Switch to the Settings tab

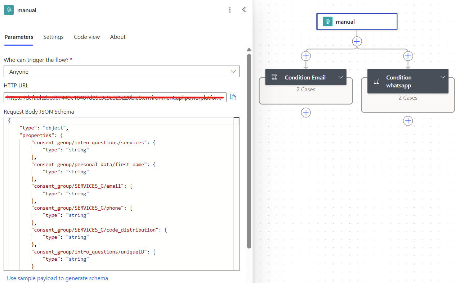point(53,37)
